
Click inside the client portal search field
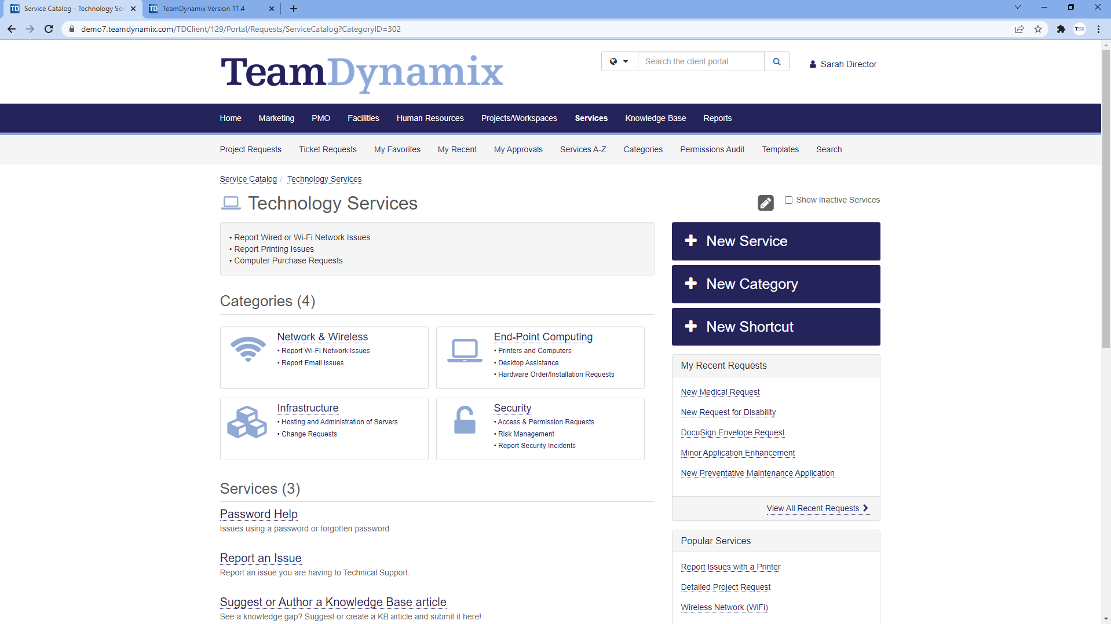click(x=701, y=61)
